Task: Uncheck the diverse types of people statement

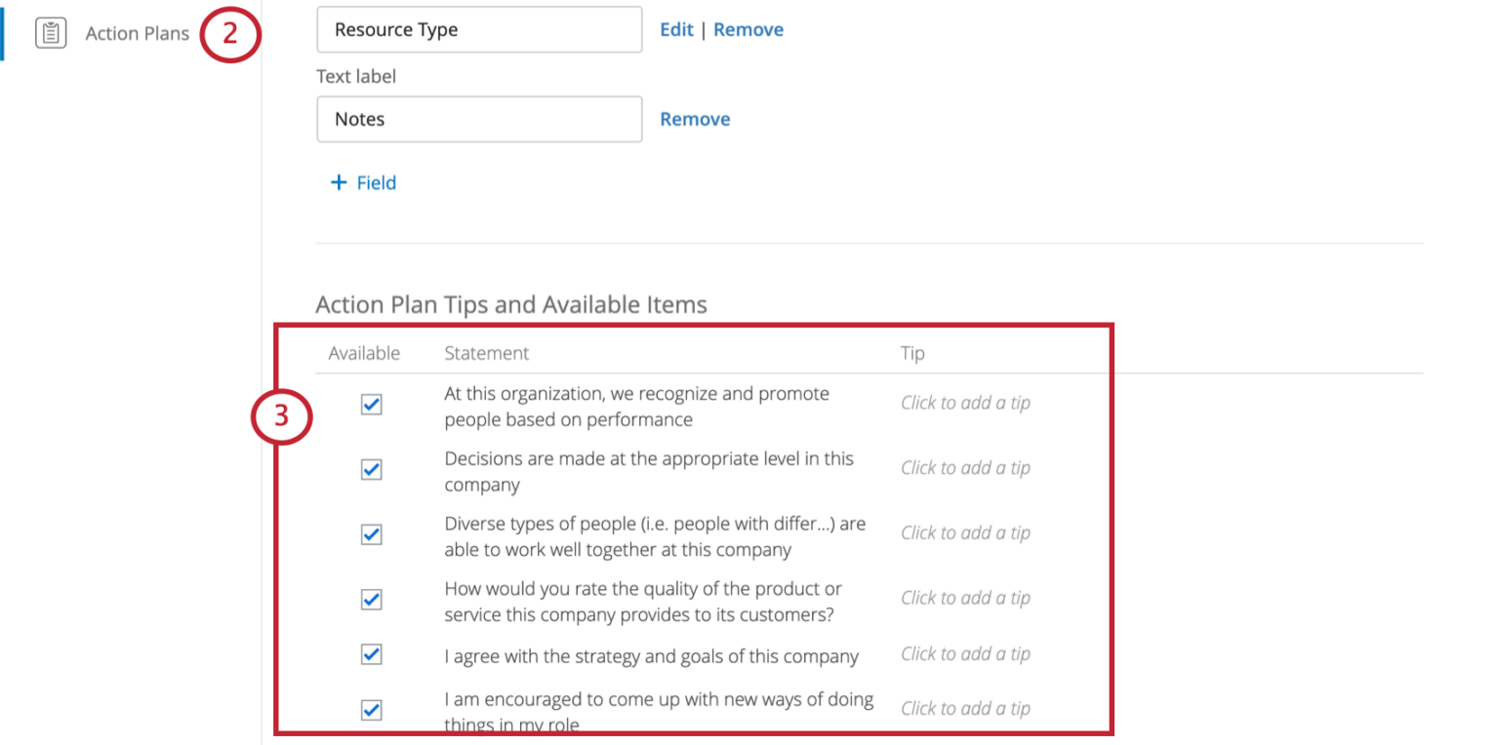Action: [371, 534]
